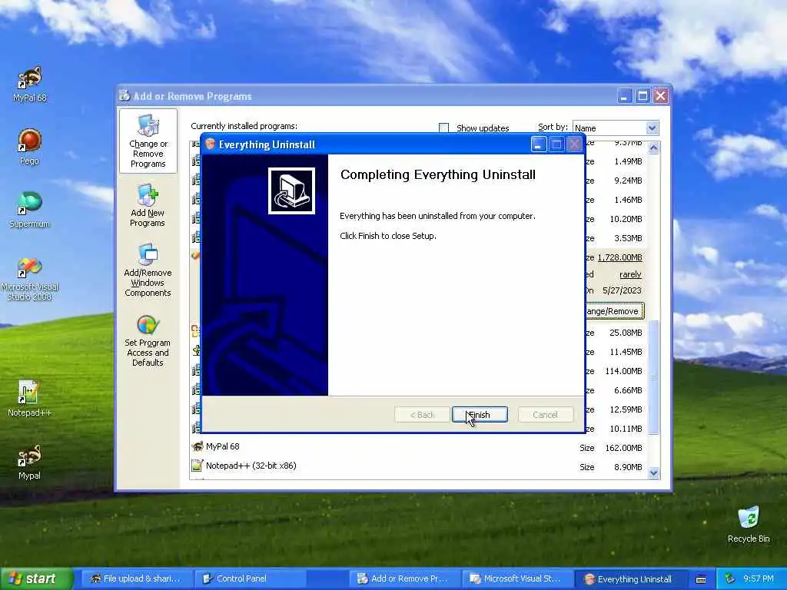Click the Everything Uninstall title bar icon
The width and height of the screenshot is (787, 590).
click(211, 144)
